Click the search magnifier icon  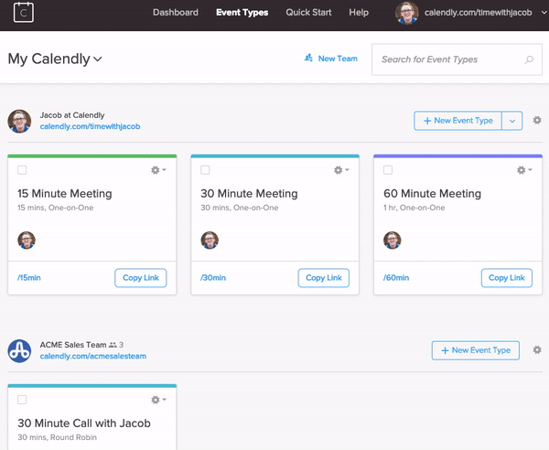pos(529,59)
